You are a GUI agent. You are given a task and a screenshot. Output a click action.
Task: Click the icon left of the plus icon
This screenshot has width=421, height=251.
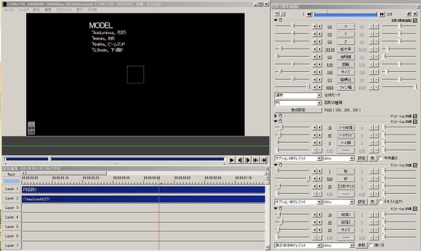coord(409,14)
